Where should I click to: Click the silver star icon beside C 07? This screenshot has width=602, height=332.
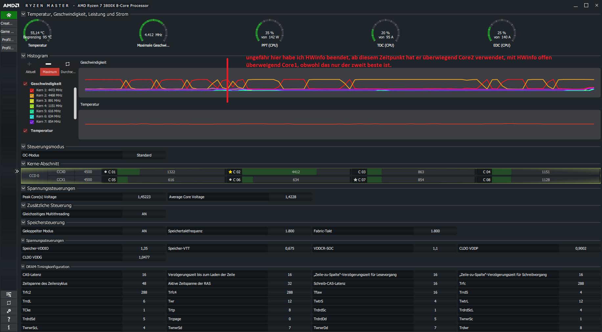[x=355, y=180]
